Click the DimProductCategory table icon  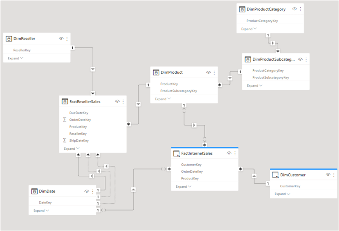point(242,9)
